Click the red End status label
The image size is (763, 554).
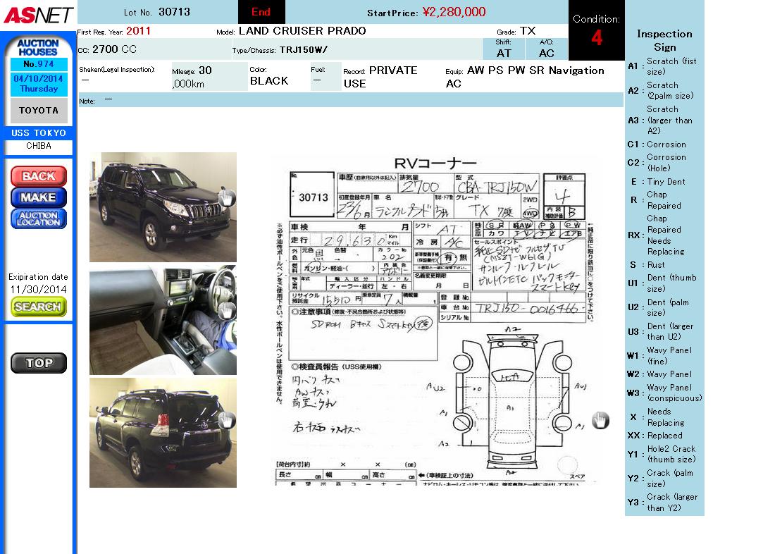[x=261, y=12]
